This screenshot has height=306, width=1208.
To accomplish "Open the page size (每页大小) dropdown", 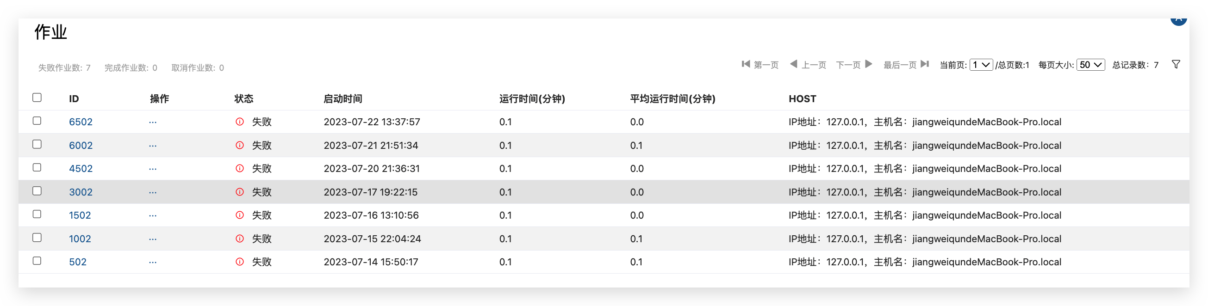I will pos(1091,65).
